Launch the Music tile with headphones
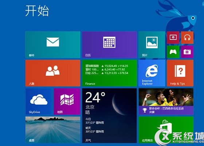 click(x=187, y=38)
